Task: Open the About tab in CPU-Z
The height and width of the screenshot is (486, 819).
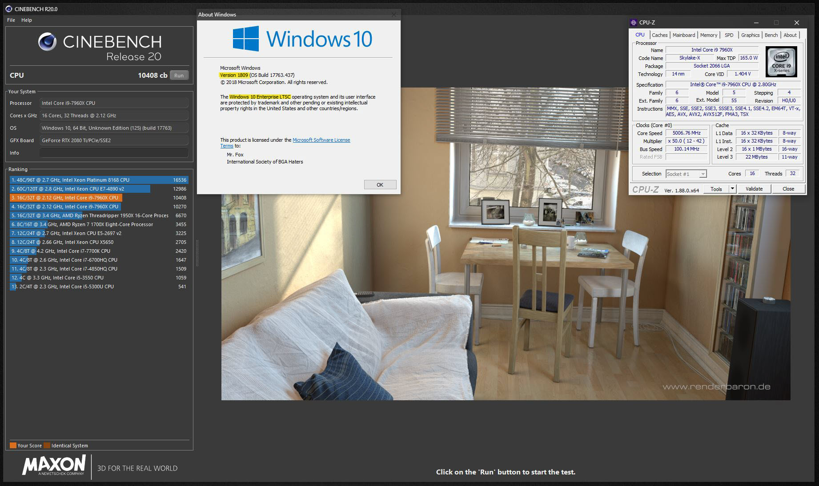Action: click(790, 35)
